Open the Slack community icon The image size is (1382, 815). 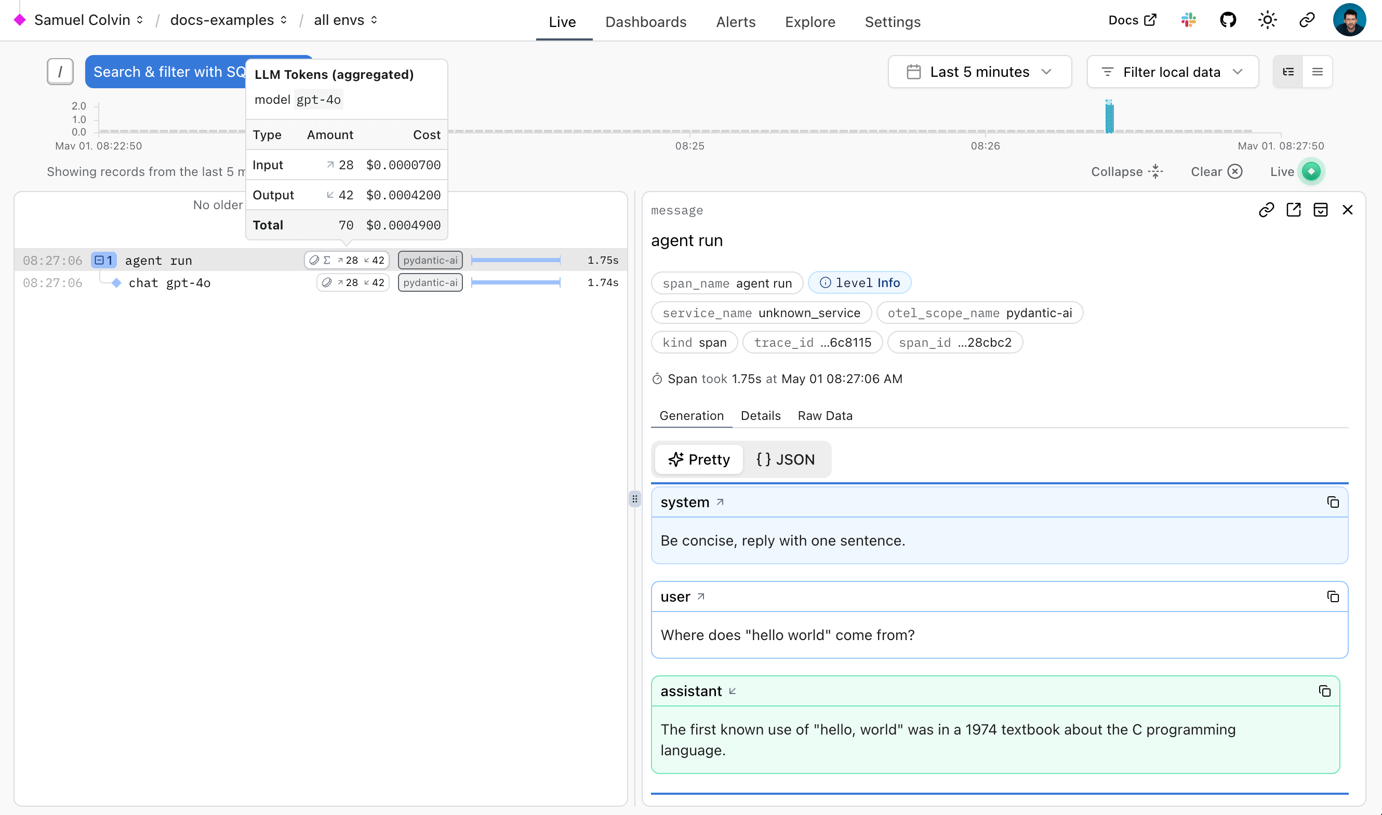point(1188,20)
